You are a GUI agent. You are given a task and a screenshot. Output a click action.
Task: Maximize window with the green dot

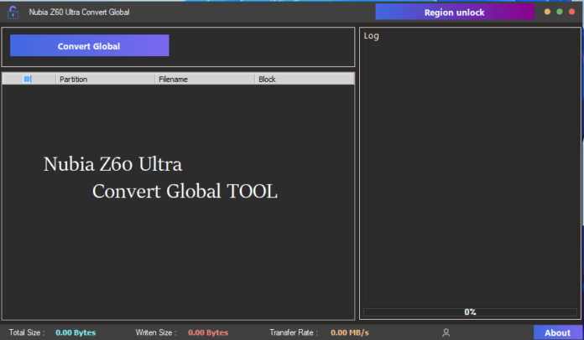click(x=560, y=12)
